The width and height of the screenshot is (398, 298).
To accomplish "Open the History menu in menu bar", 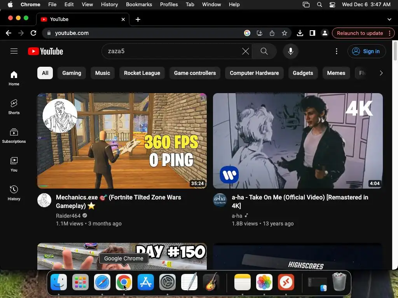I will (x=109, y=4).
